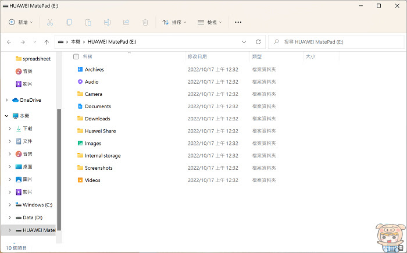The width and height of the screenshot is (407, 253).
Task: Open the 排序 (Sort) dropdown
Action: 174,22
